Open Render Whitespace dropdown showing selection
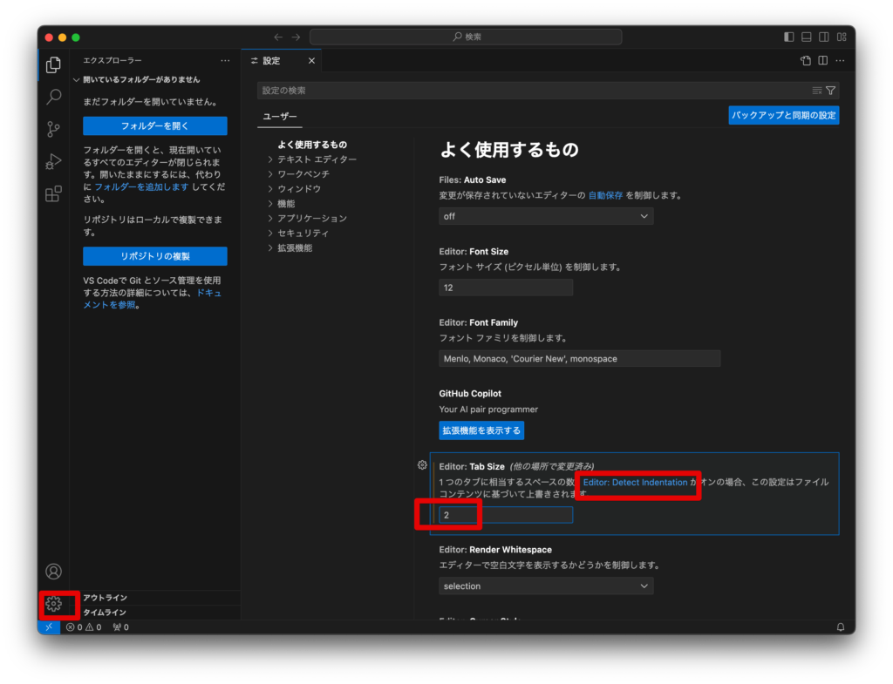The image size is (893, 684). click(546, 586)
